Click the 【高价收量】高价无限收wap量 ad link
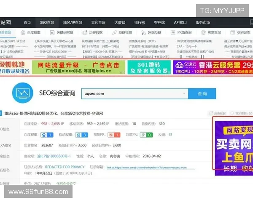The height and width of the screenshot is (202, 253). (x=54, y=41)
